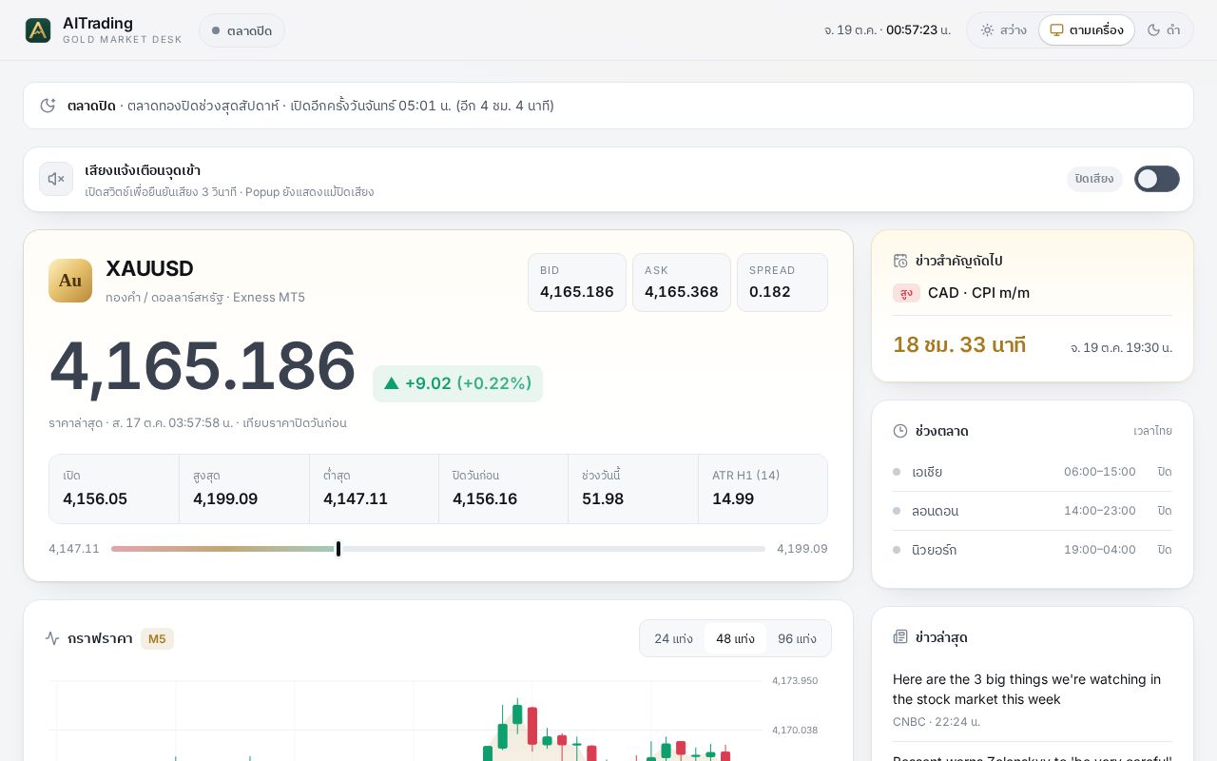Click the ต่ำสุด 4,147.11 cell
This screenshot has height=761, width=1217.
point(374,489)
